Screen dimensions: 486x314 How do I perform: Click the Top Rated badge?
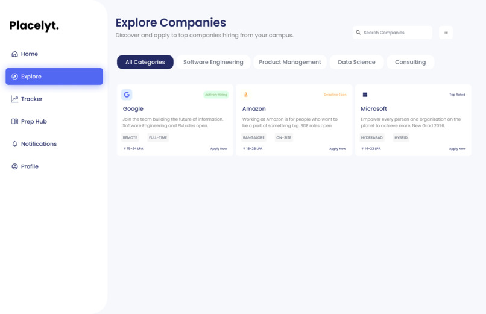(x=457, y=95)
